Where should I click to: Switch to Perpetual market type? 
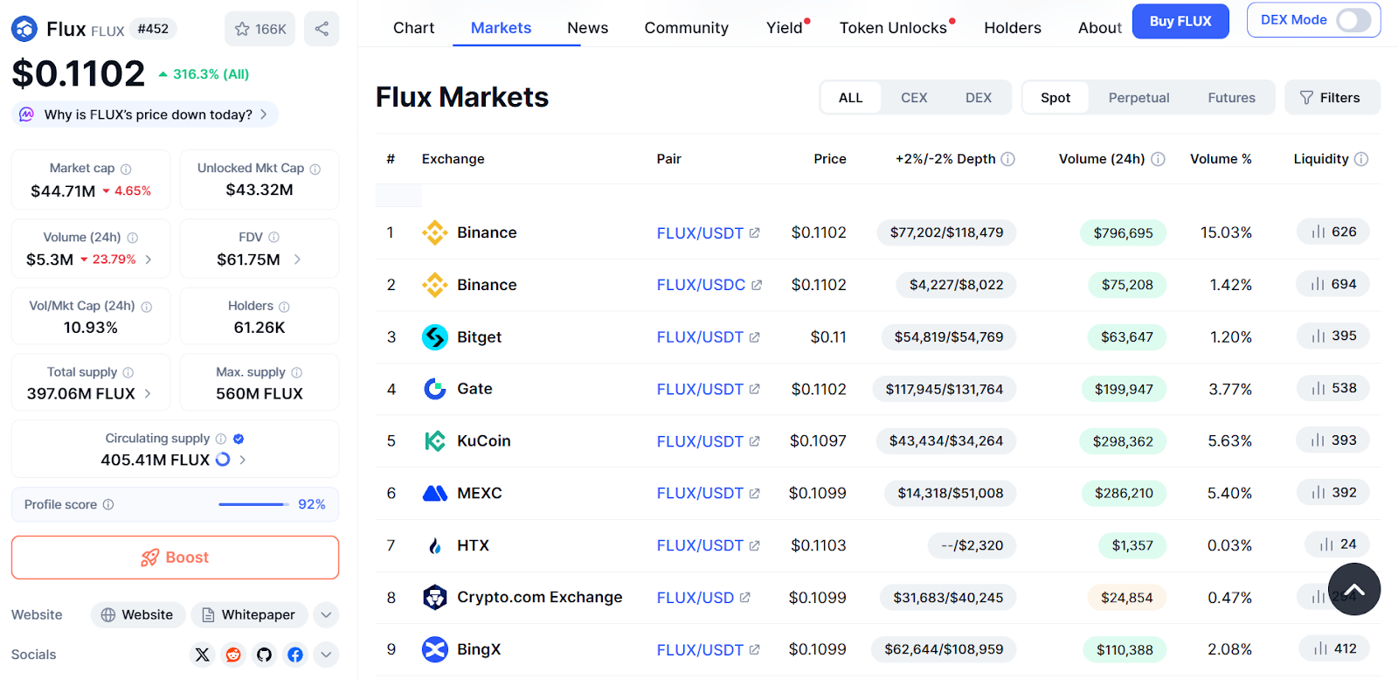point(1138,98)
